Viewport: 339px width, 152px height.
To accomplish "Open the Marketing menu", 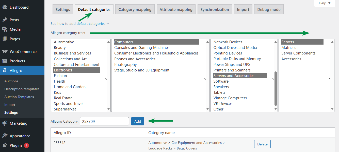I will [22, 123].
